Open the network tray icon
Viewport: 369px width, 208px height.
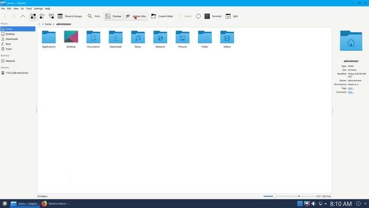click(321, 203)
